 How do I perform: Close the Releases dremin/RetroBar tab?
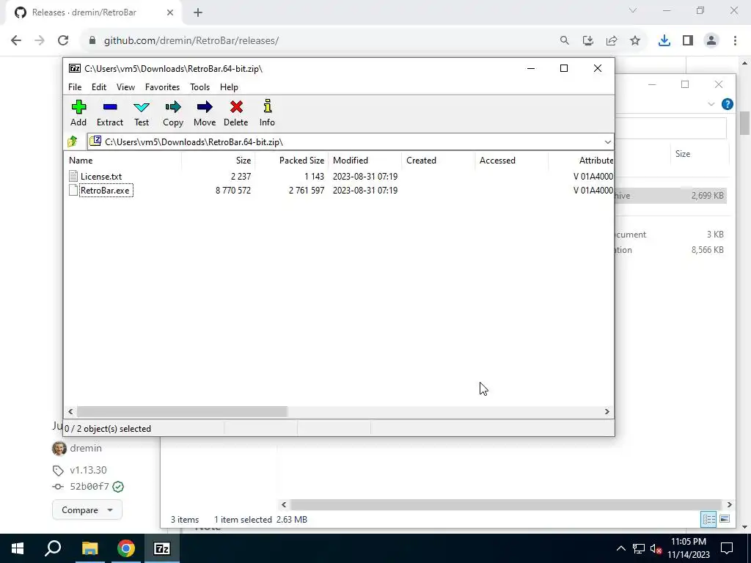pos(170,13)
